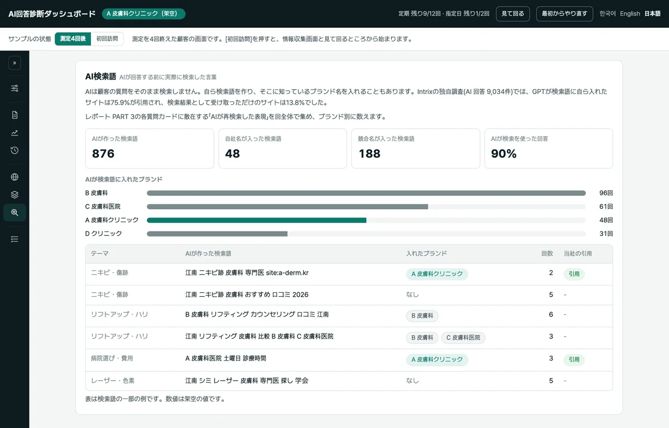Click the AIが検索語に入れたブランド subheading
Viewport: 669px width, 428px height.
124,180
